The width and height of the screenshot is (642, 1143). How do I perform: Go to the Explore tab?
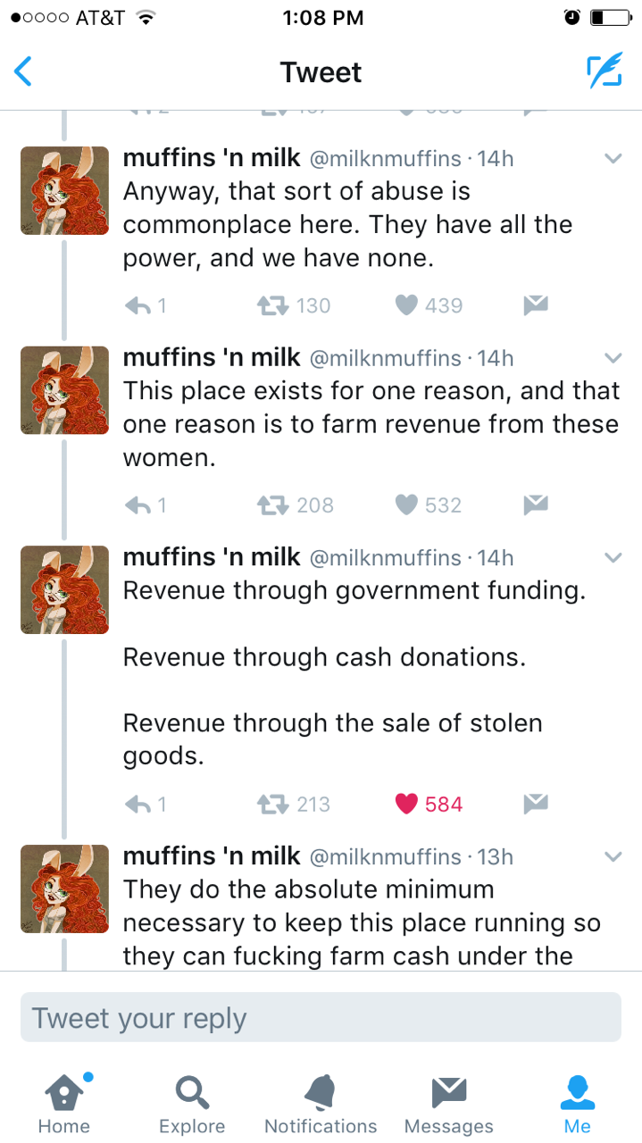pos(192,1102)
